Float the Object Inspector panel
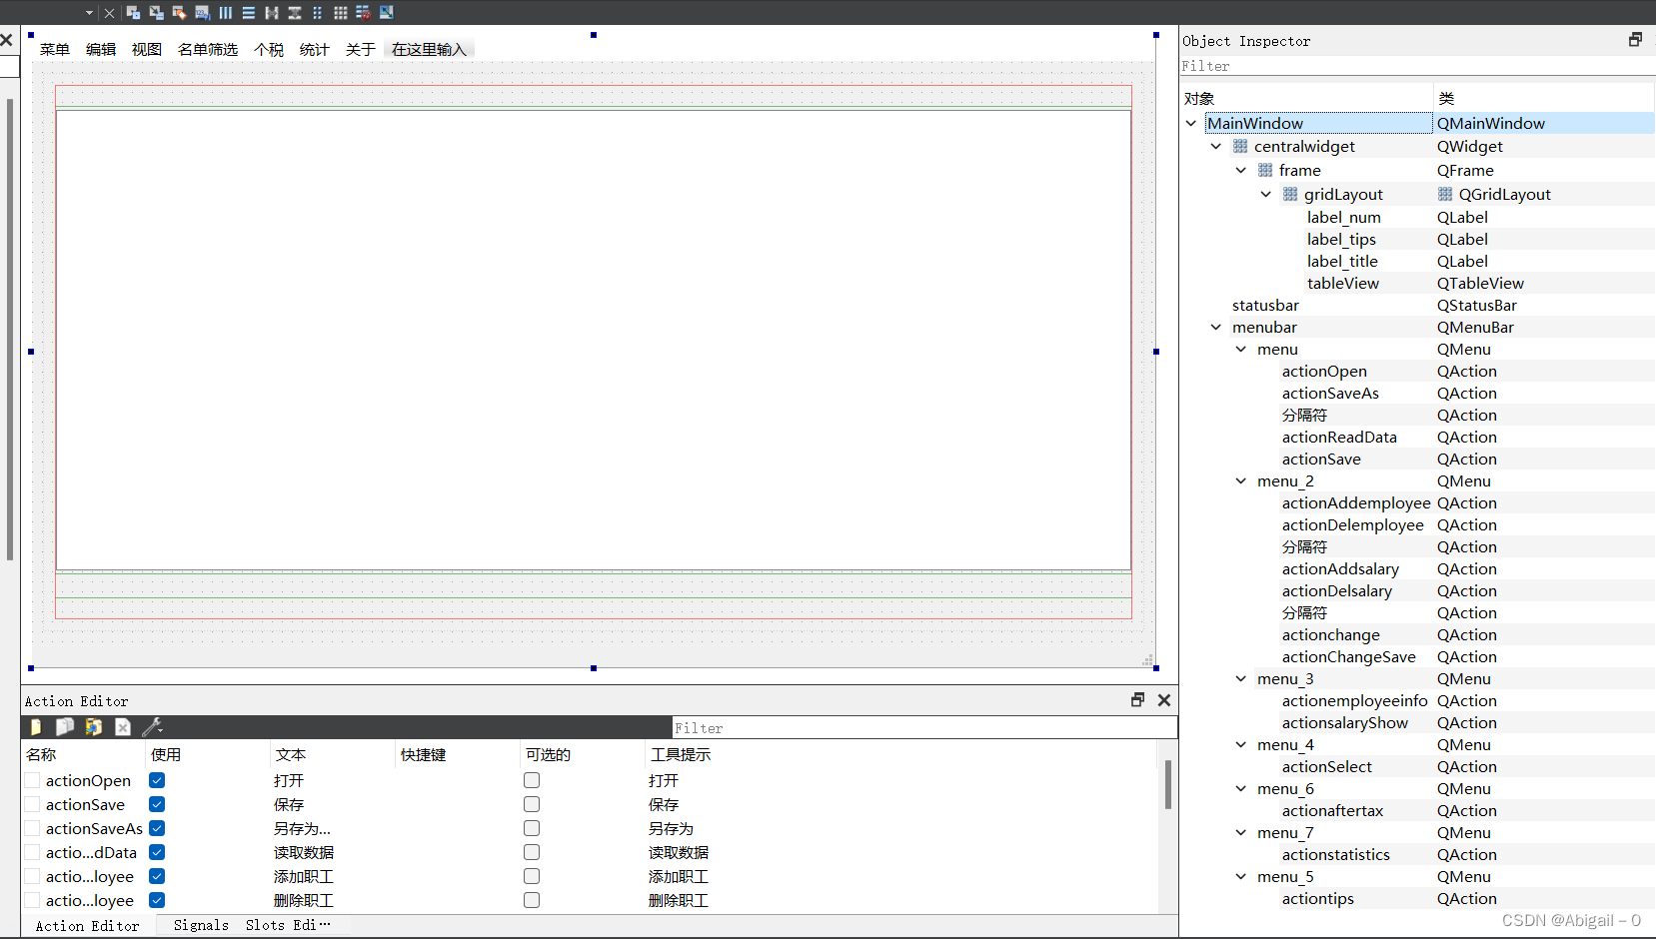 tap(1635, 40)
